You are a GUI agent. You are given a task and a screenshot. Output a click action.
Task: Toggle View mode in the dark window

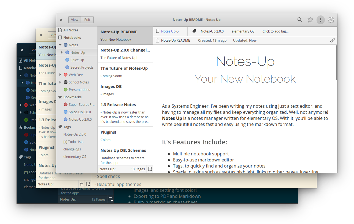33,50
